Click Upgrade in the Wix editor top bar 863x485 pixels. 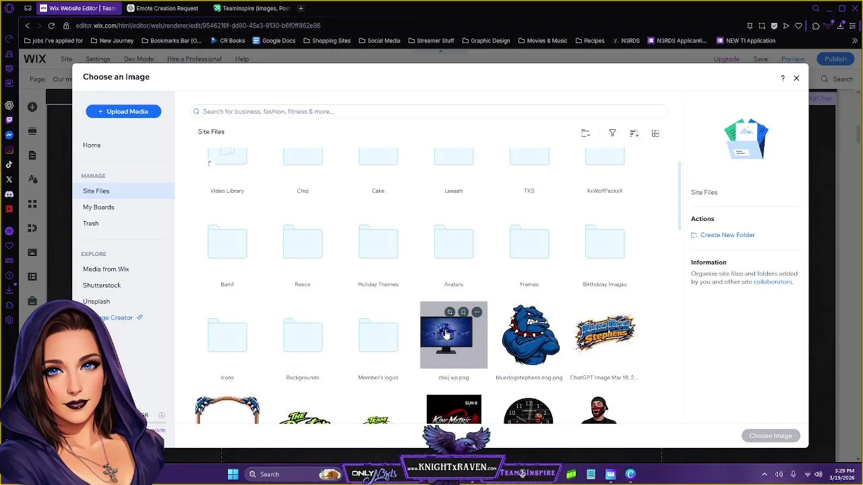[726, 59]
